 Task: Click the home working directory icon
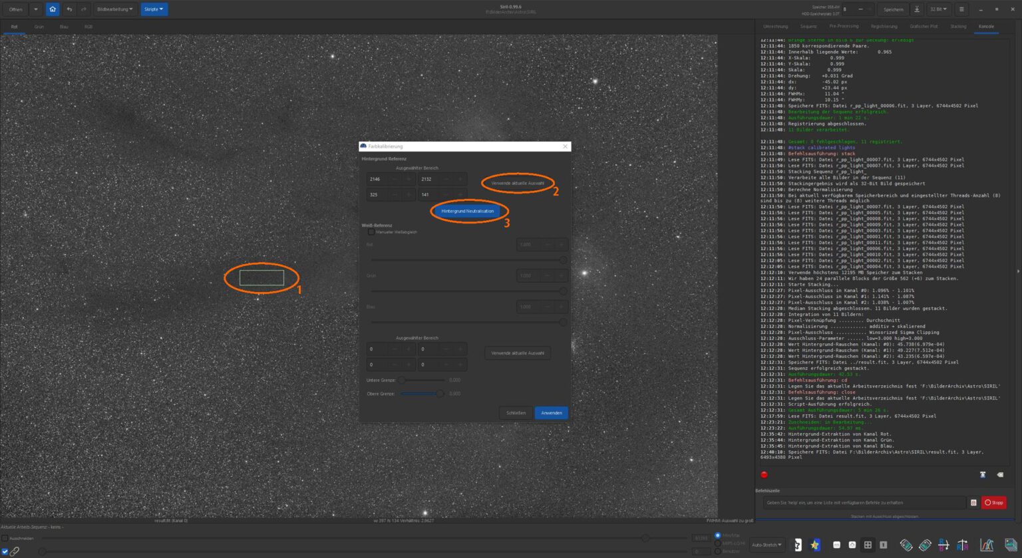pos(53,9)
